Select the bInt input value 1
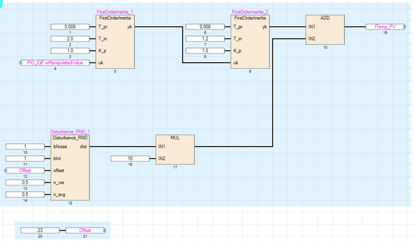414x242 pixels. pyautogui.click(x=24, y=159)
